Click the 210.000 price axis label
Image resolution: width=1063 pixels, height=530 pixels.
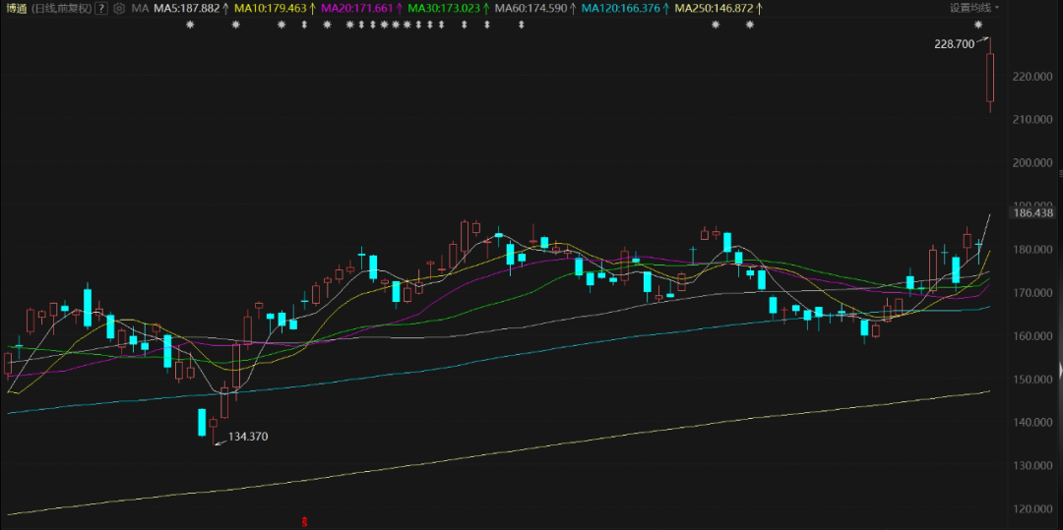[x=1033, y=120]
